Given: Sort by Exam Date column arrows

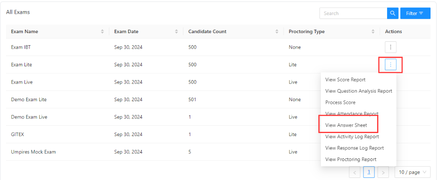Looking at the screenshot, I should pyautogui.click(x=177, y=31).
